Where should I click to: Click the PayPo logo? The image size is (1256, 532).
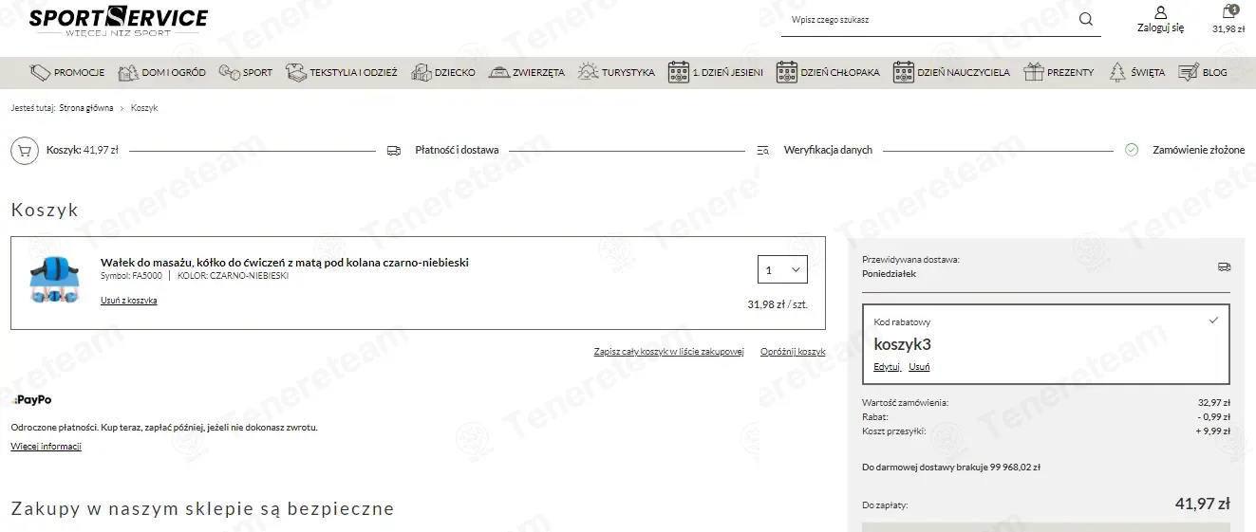pos(31,400)
